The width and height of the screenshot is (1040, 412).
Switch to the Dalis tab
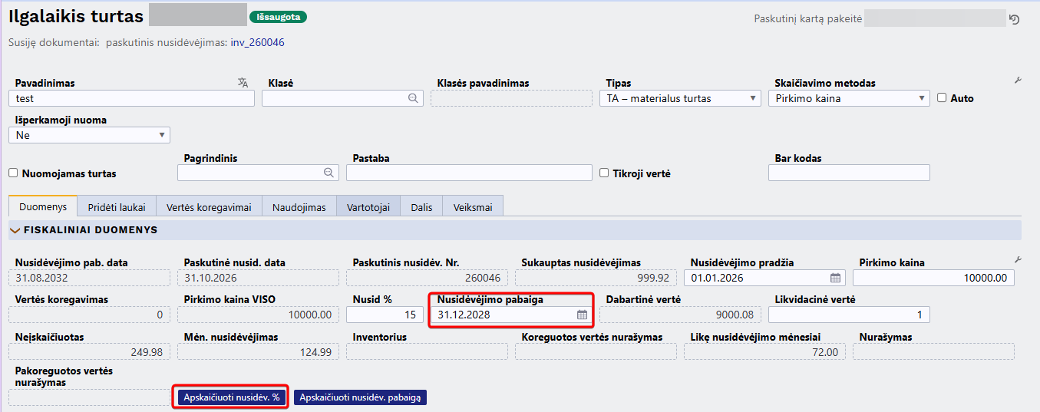(x=421, y=207)
